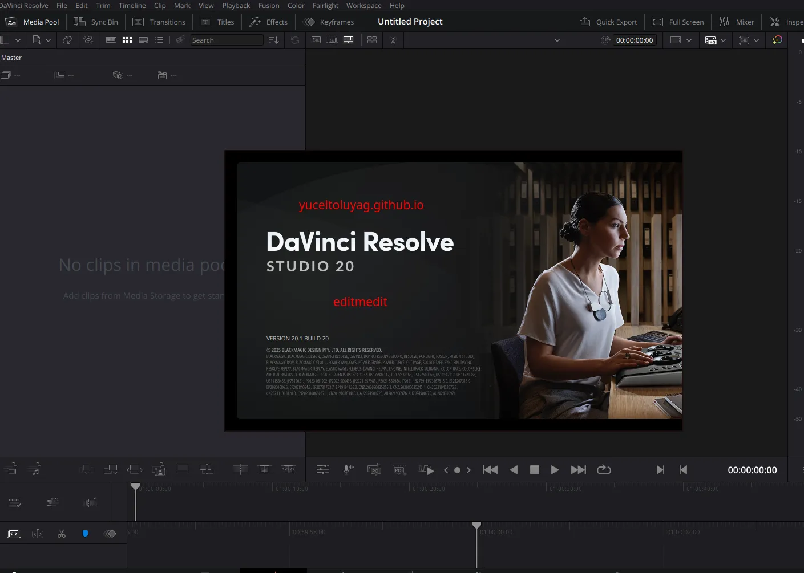804x573 pixels.
Task: Play the timeline in reverse
Action: 514,470
